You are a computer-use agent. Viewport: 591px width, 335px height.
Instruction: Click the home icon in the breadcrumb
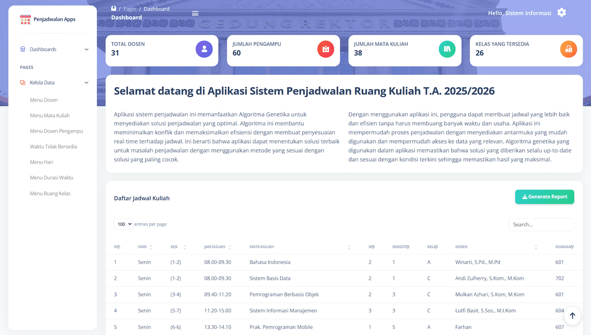113,8
